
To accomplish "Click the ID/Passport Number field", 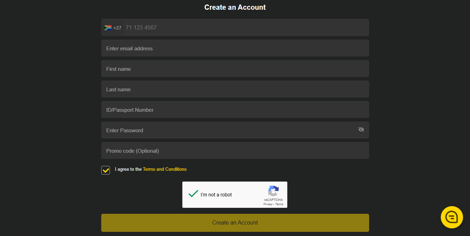I will (x=235, y=110).
